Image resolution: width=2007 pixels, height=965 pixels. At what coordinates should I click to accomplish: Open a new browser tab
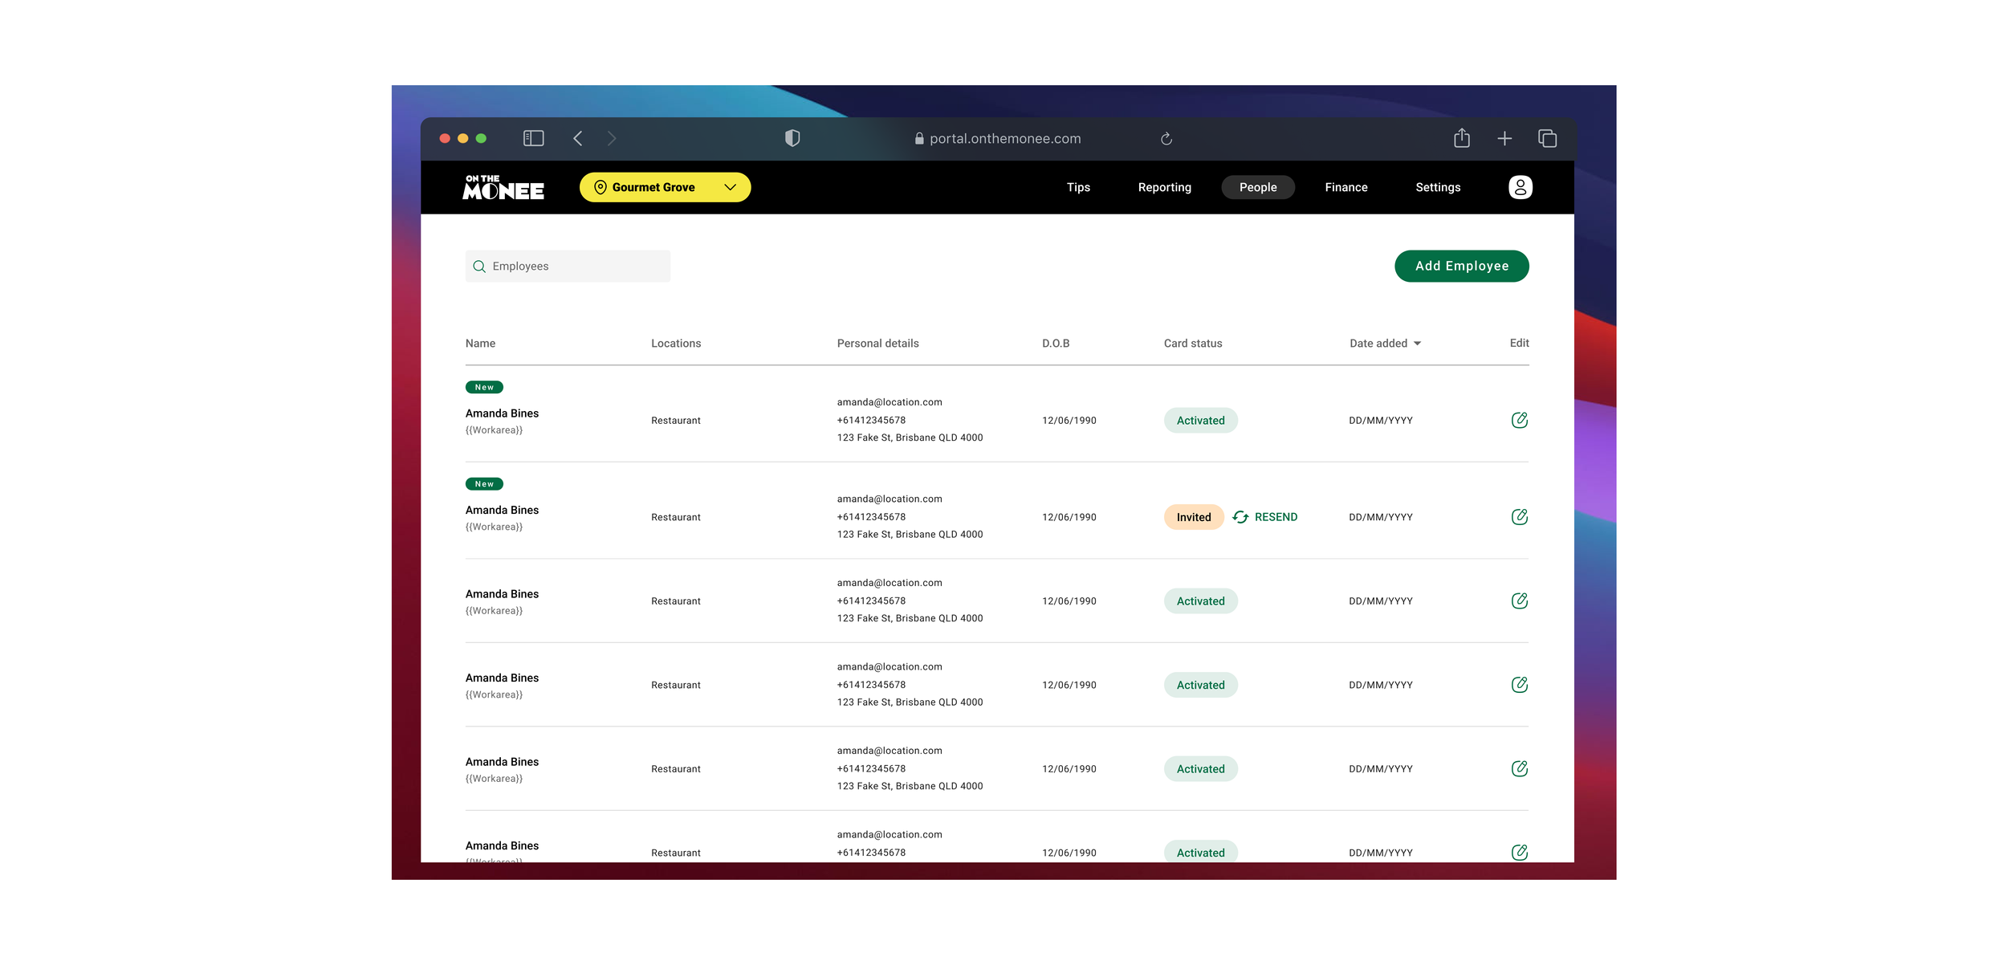click(x=1504, y=138)
